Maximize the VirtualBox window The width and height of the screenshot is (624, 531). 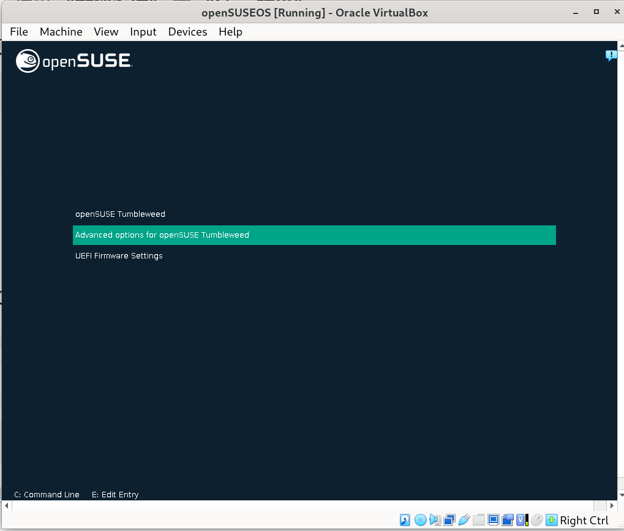596,12
